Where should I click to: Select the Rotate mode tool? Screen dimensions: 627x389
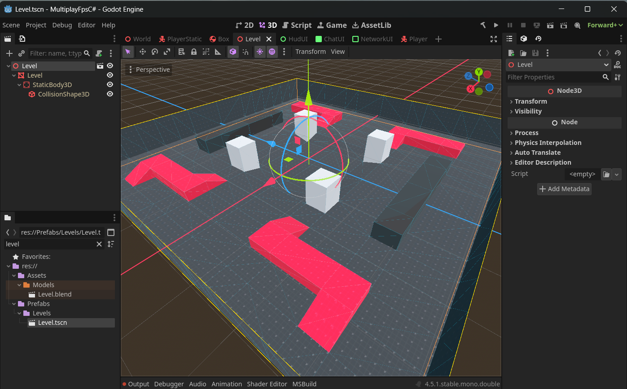154,52
